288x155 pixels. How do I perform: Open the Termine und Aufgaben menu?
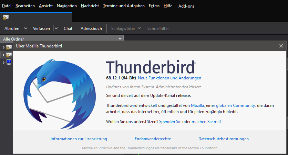(x=124, y=6)
